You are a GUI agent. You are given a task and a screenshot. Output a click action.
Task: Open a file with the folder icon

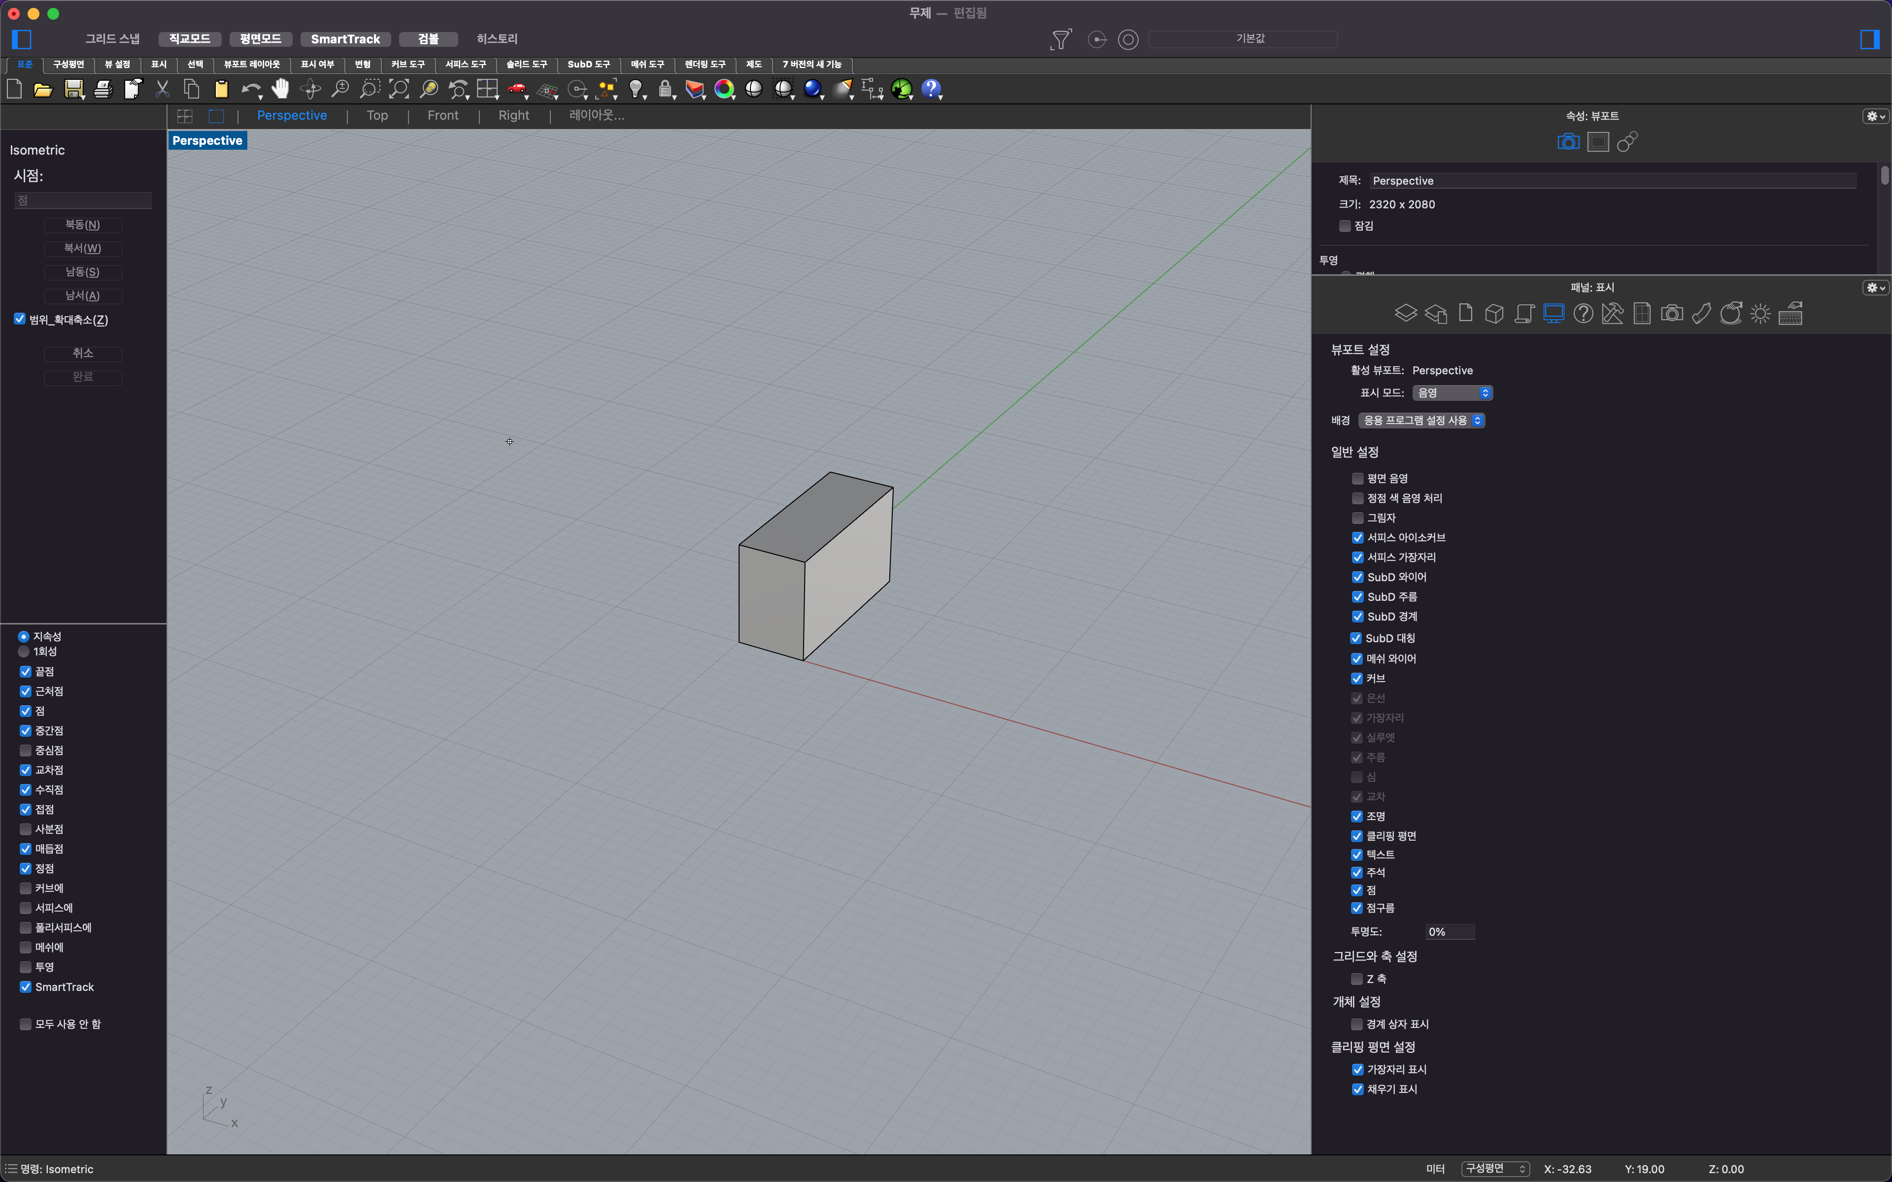tap(43, 89)
